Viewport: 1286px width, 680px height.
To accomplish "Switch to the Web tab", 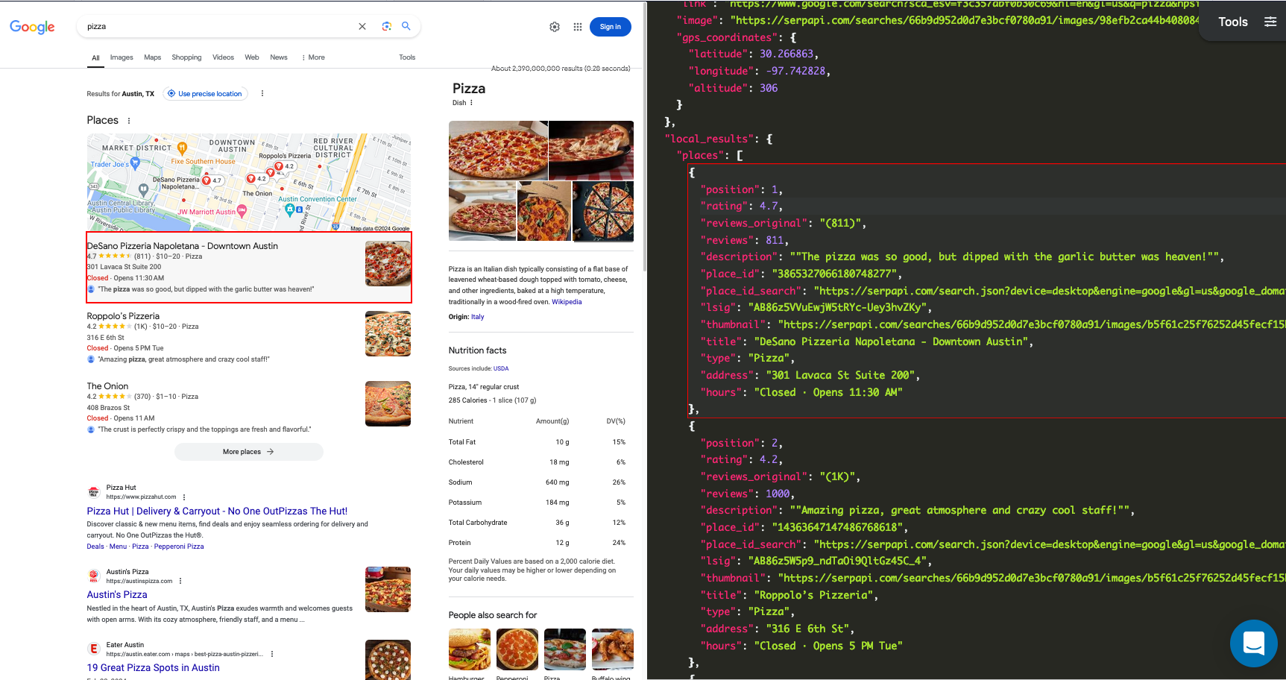I will click(252, 57).
